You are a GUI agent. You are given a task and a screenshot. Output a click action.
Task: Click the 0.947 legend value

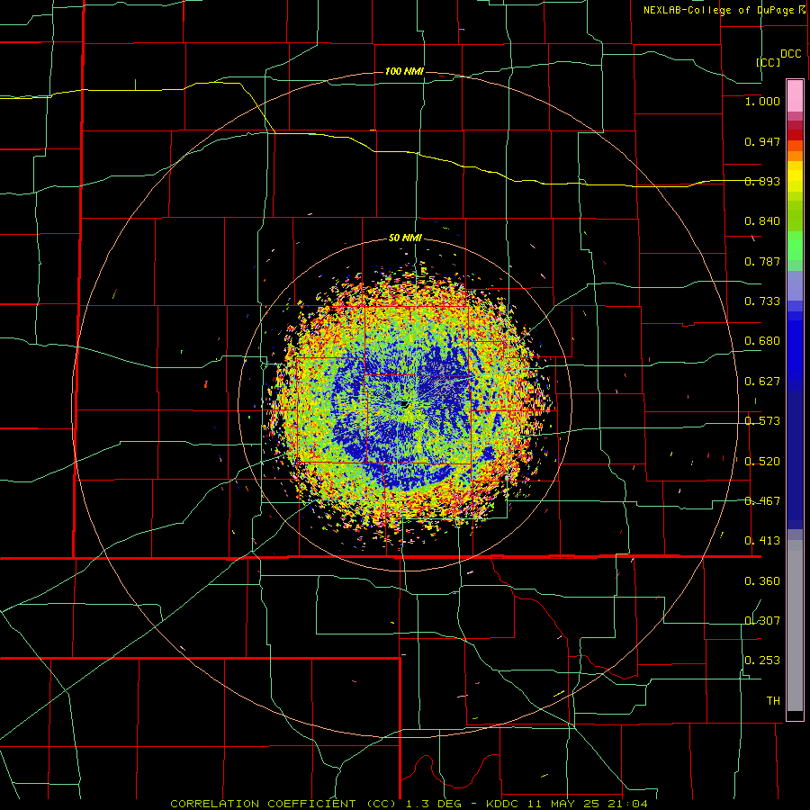click(762, 141)
